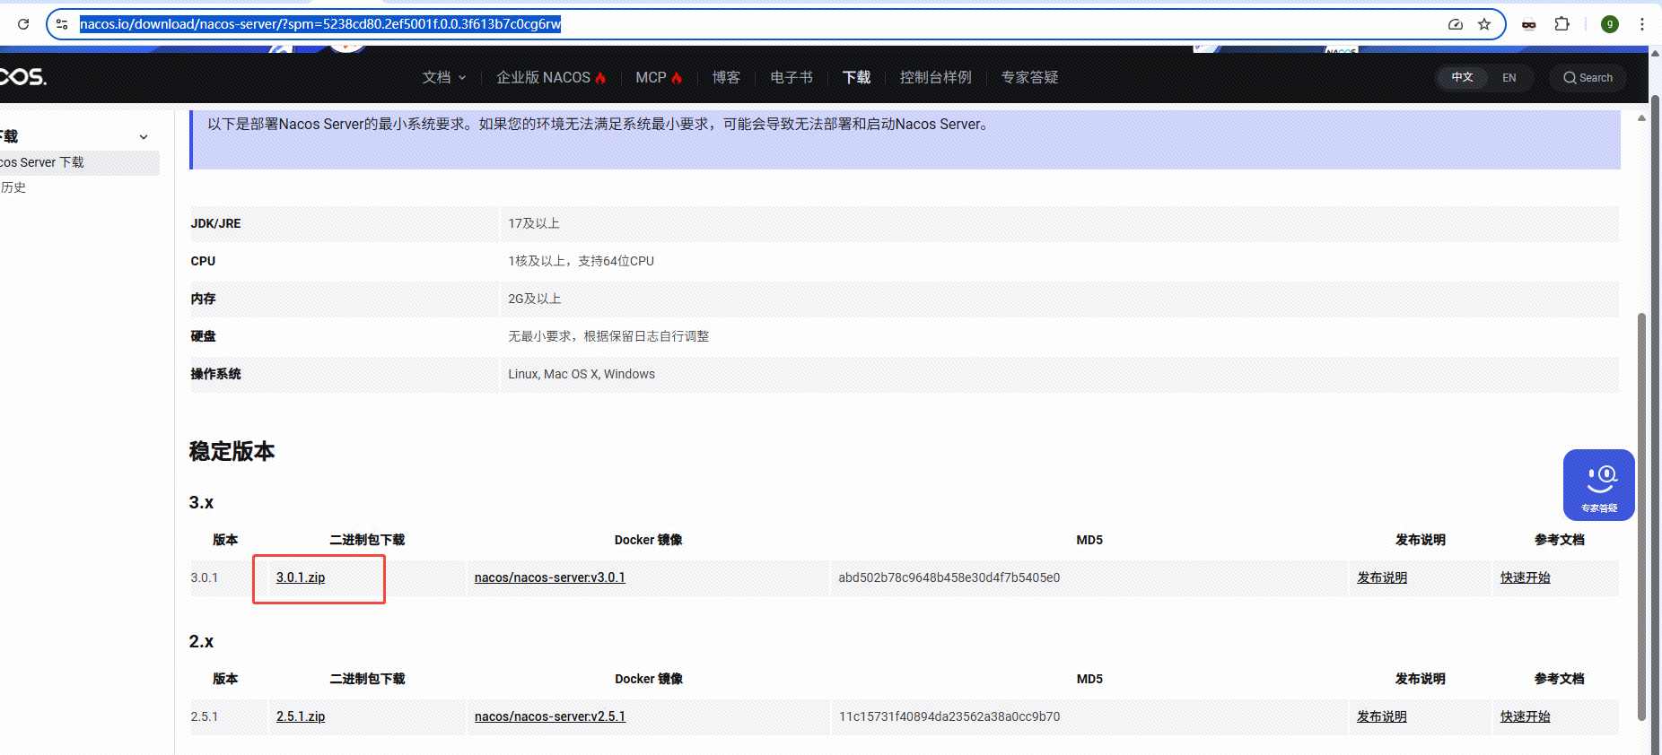Viewport: 1662px width, 755px height.
Task: Open the 电子书 menu item
Action: 792,78
